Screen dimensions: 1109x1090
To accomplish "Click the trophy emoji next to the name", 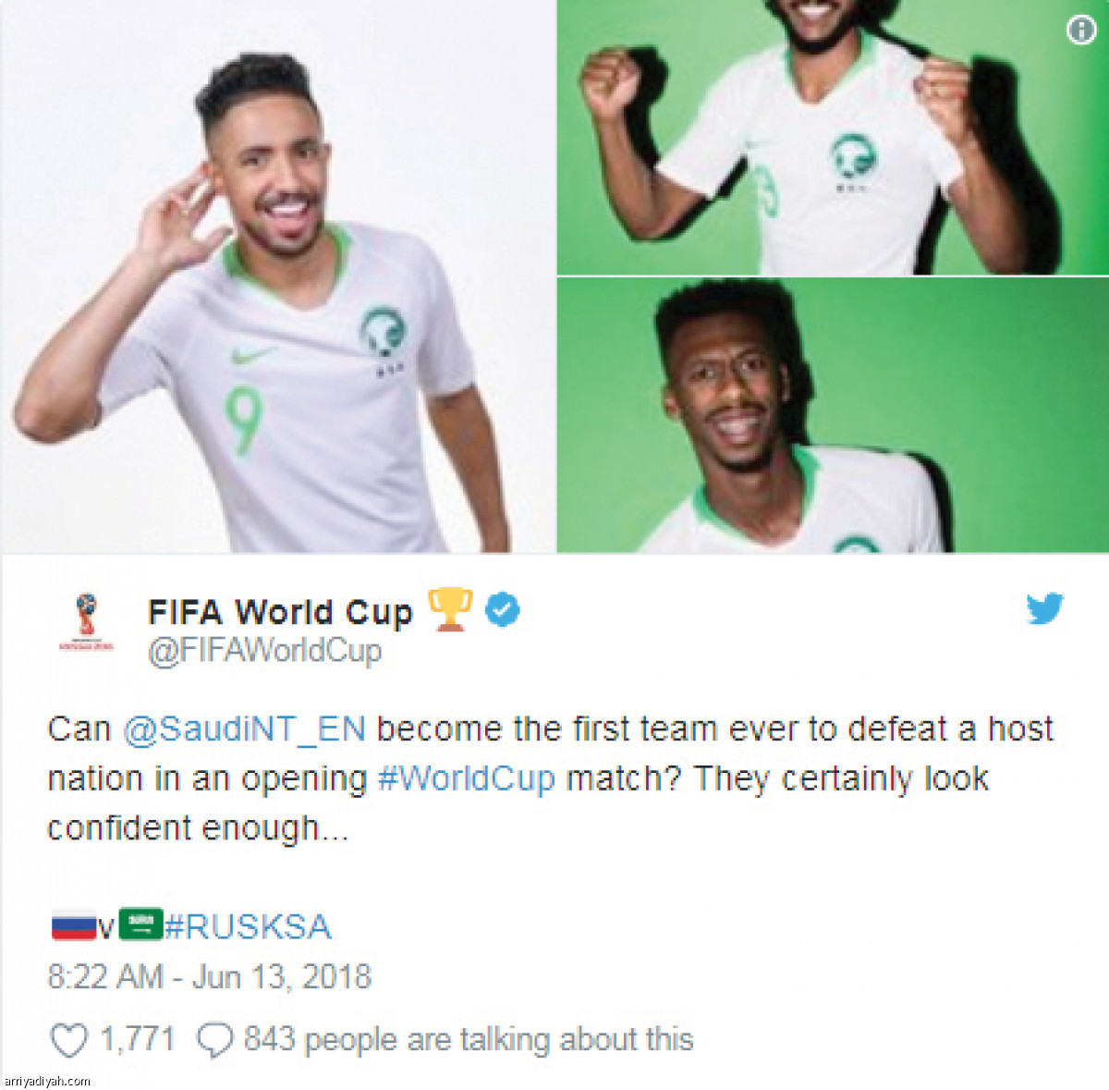I will coord(450,610).
